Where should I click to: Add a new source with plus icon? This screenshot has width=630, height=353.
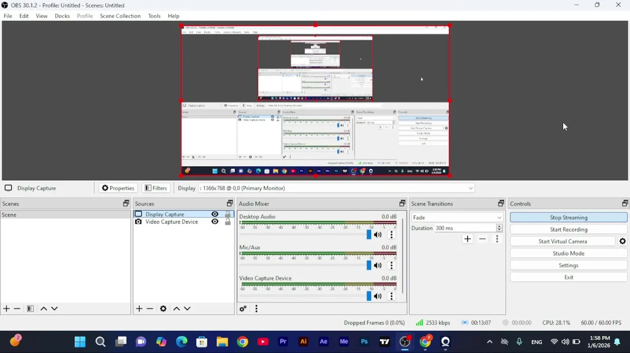pyautogui.click(x=139, y=308)
